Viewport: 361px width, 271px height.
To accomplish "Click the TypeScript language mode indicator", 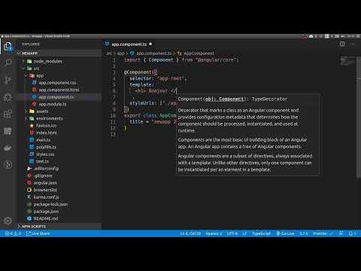I will pyautogui.click(x=261, y=233).
